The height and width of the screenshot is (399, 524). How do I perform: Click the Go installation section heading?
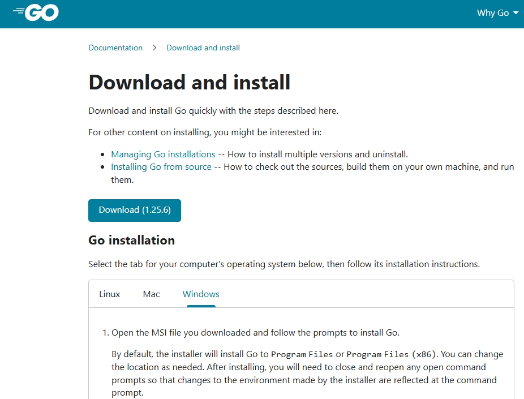[131, 240]
